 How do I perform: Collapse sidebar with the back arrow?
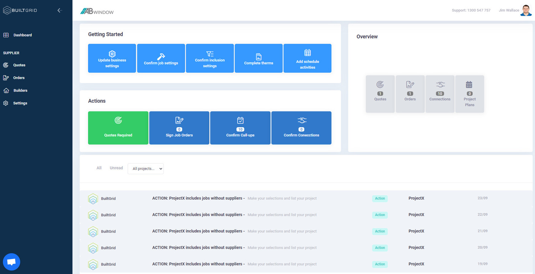pyautogui.click(x=60, y=10)
